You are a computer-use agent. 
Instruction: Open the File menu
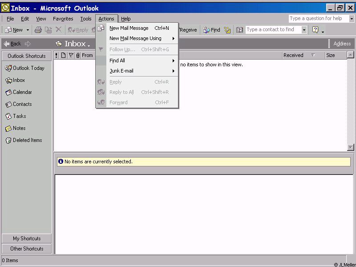click(x=10, y=19)
